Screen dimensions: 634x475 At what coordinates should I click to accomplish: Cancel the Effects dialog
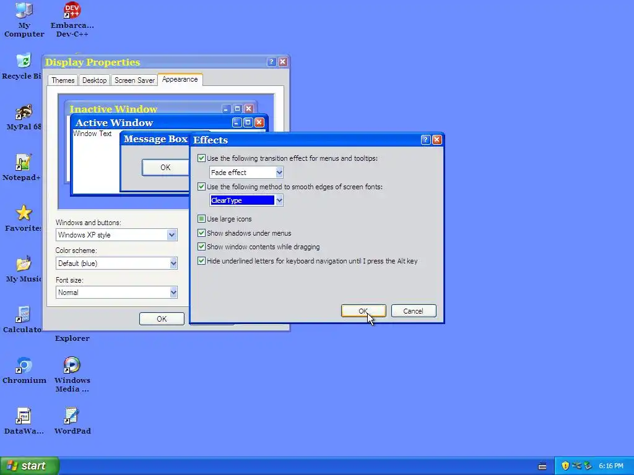[414, 311]
